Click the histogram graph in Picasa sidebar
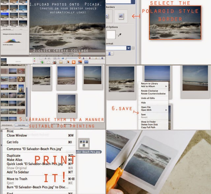211x194 pixels. 12,41
